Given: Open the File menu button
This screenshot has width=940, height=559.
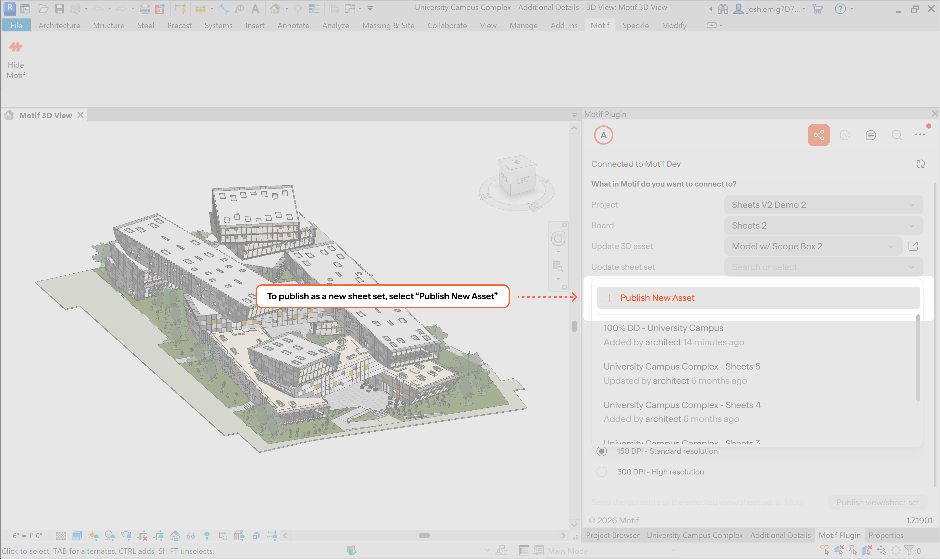Looking at the screenshot, I should point(16,25).
